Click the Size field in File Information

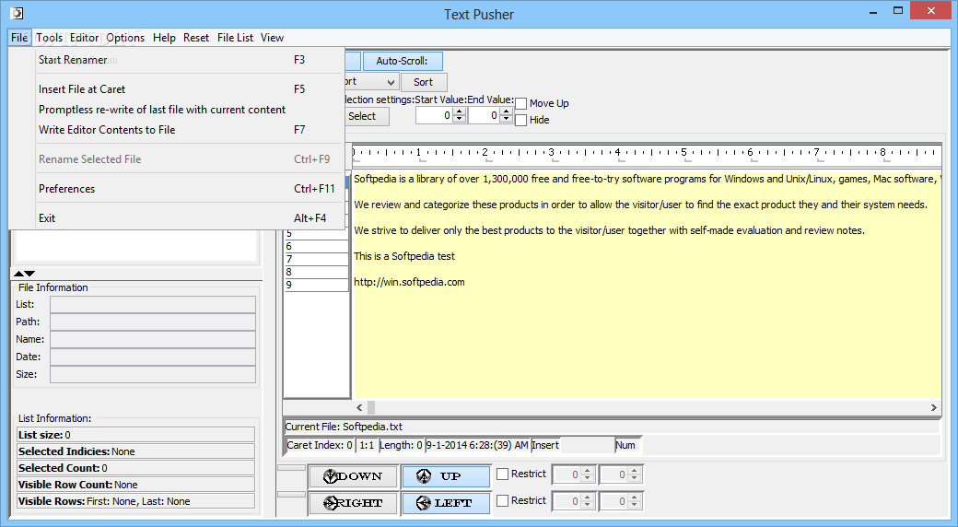[153, 374]
